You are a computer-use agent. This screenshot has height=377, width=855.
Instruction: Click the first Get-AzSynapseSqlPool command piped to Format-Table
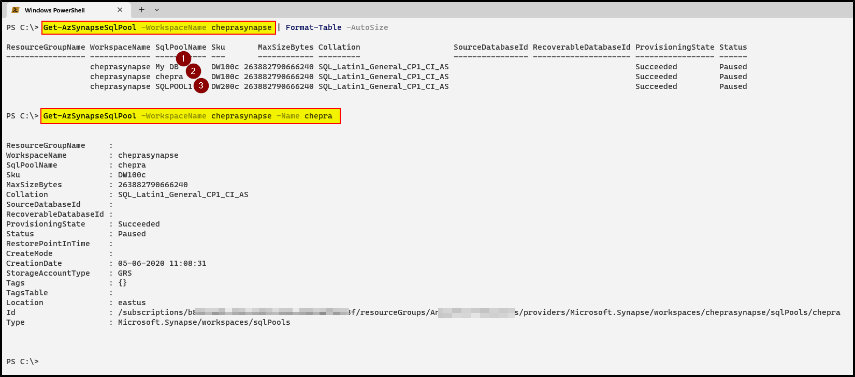(x=157, y=27)
